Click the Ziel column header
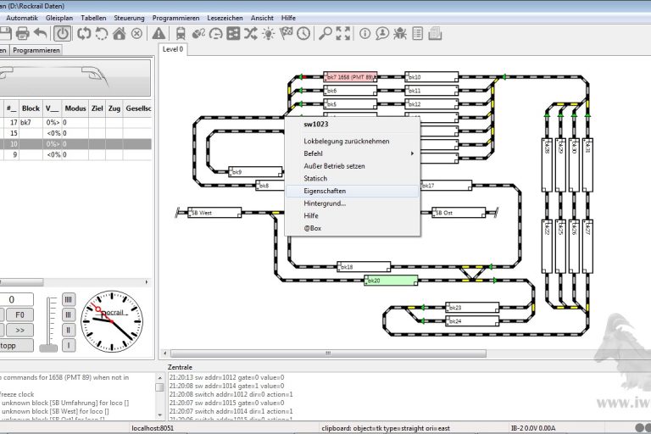 coord(97,108)
